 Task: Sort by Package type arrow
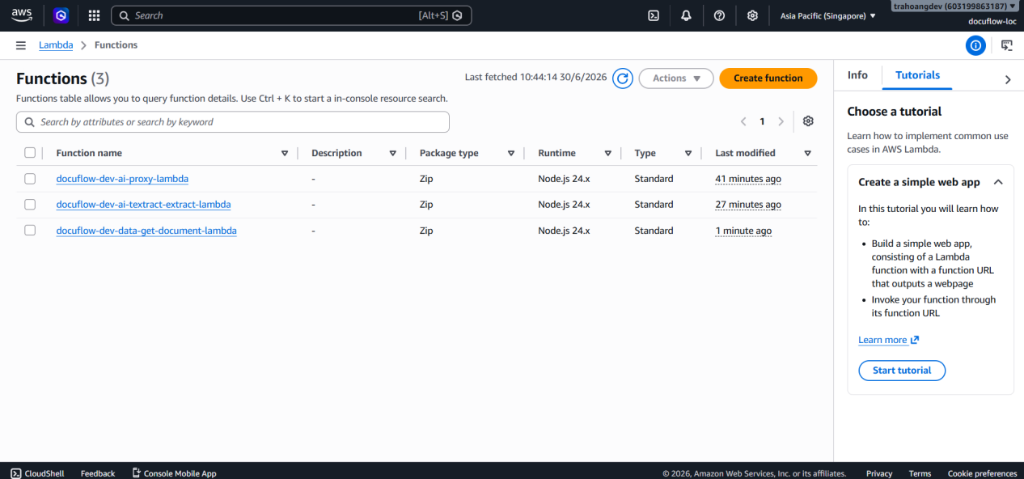pos(511,153)
